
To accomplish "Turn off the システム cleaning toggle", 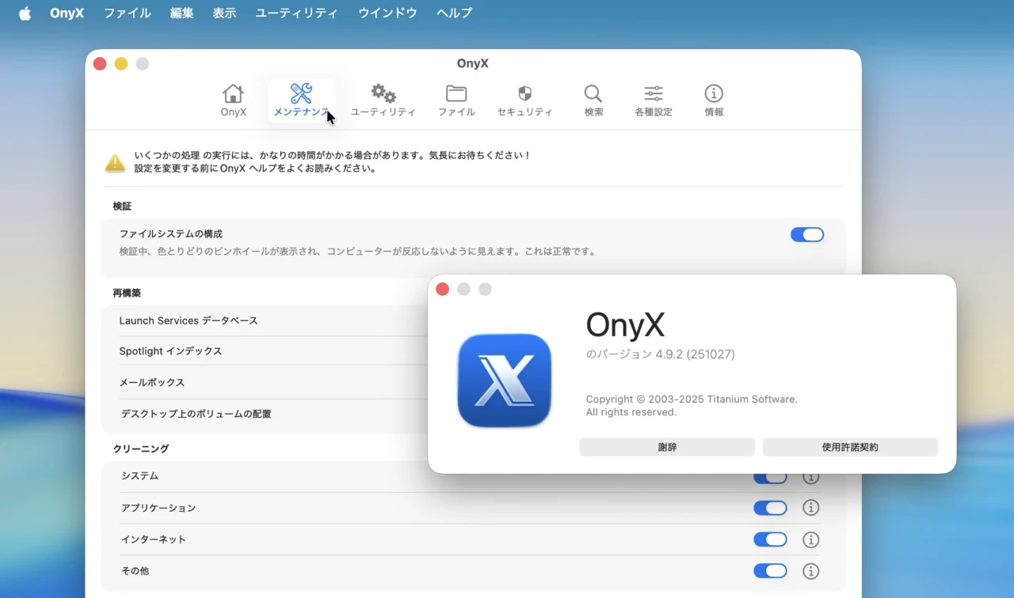I will point(770,476).
